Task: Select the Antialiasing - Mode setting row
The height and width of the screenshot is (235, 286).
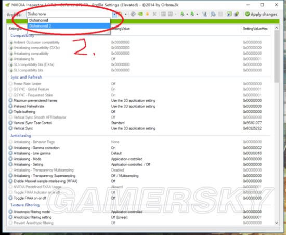Action: click(139, 159)
